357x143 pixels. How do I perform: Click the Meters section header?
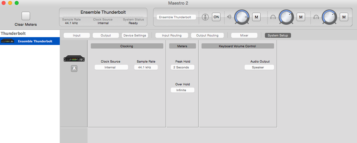[182, 46]
